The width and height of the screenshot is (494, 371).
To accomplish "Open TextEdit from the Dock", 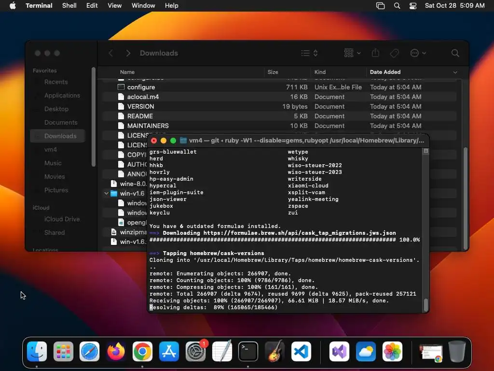I will click(x=222, y=351).
